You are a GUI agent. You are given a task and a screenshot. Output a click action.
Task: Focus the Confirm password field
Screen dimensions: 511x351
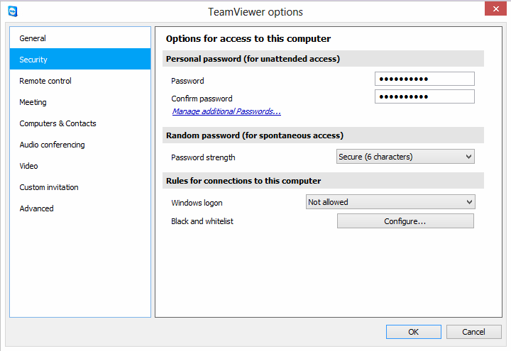tap(424, 97)
